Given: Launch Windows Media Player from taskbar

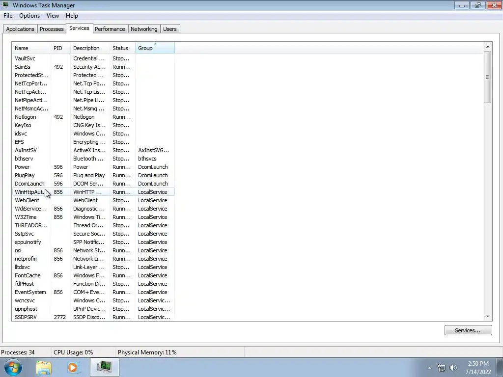Looking at the screenshot, I should (73, 367).
